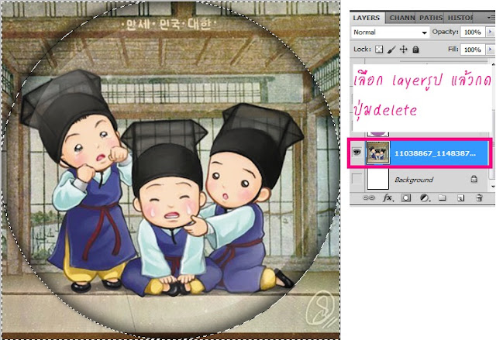Lock transparent pixels
This screenshot has height=340, width=496.
click(x=379, y=50)
